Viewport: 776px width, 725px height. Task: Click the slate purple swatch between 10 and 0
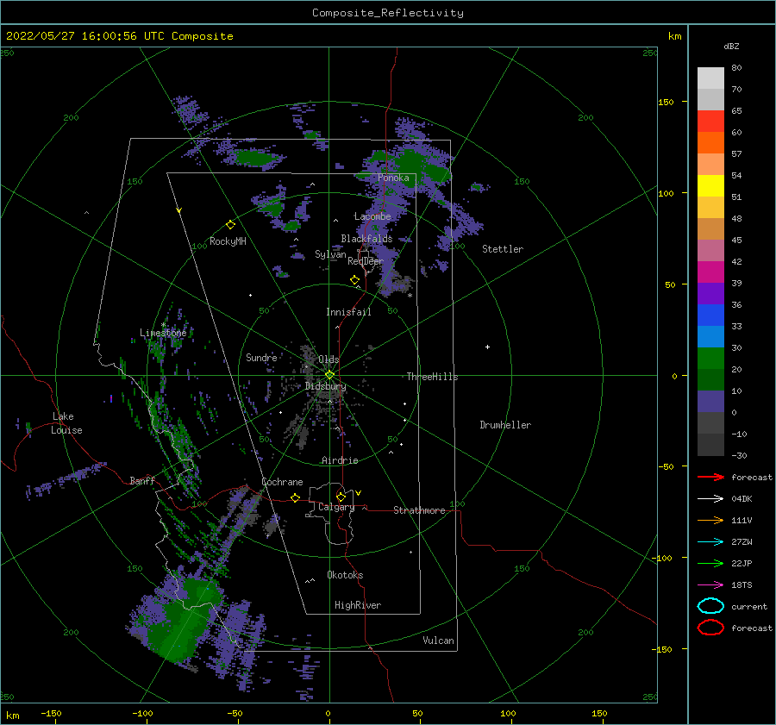tap(710, 402)
